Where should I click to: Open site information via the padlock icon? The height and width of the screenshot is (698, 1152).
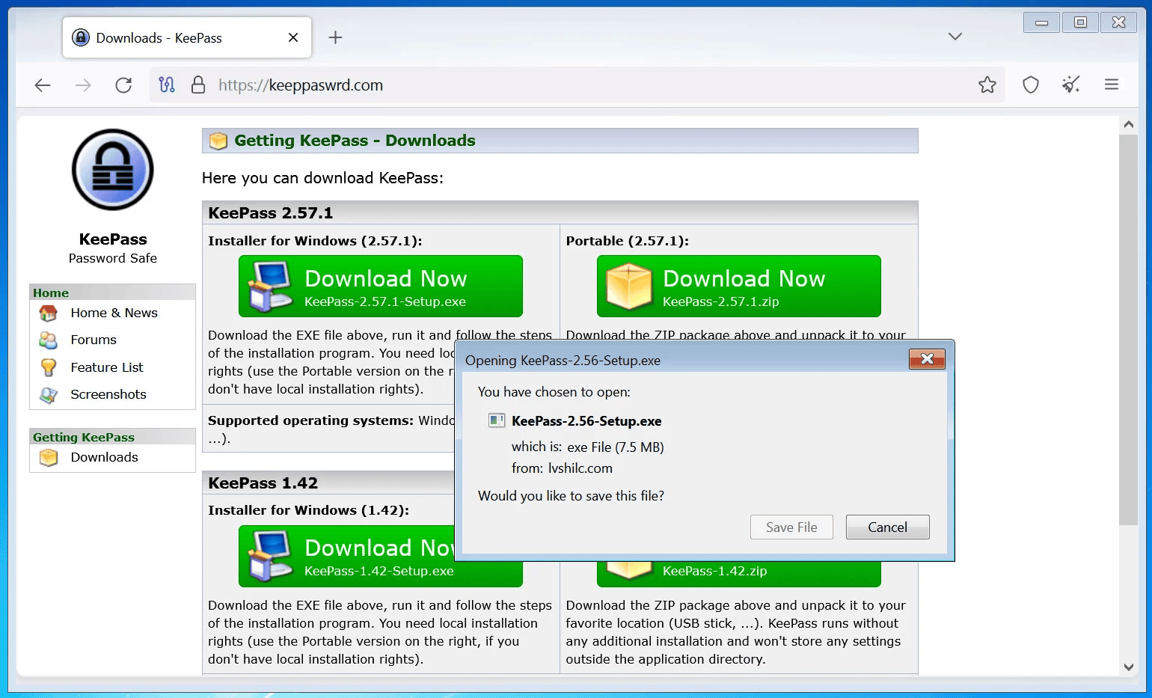click(198, 85)
